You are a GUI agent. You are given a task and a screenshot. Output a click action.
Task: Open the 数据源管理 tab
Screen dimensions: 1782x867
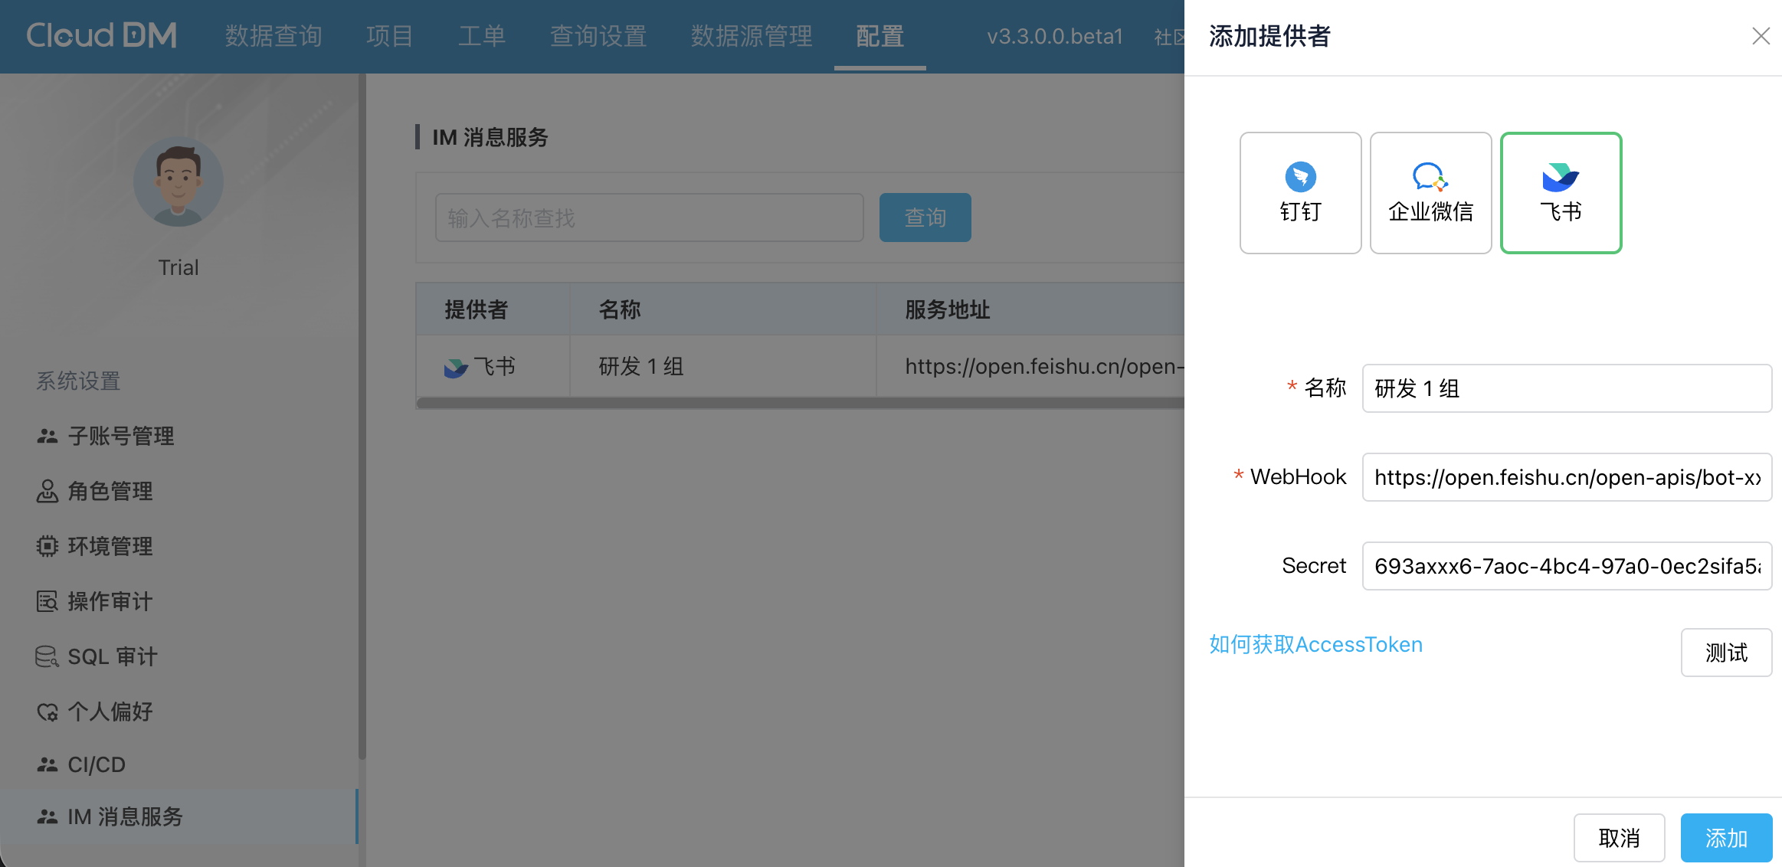[x=751, y=36]
